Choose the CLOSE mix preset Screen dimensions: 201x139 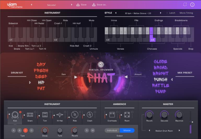160,62
